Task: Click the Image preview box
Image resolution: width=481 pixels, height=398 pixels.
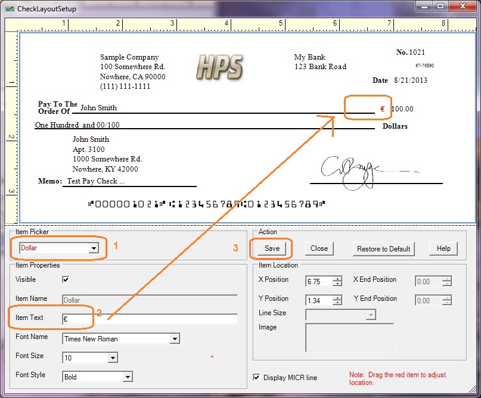Action: click(349, 338)
